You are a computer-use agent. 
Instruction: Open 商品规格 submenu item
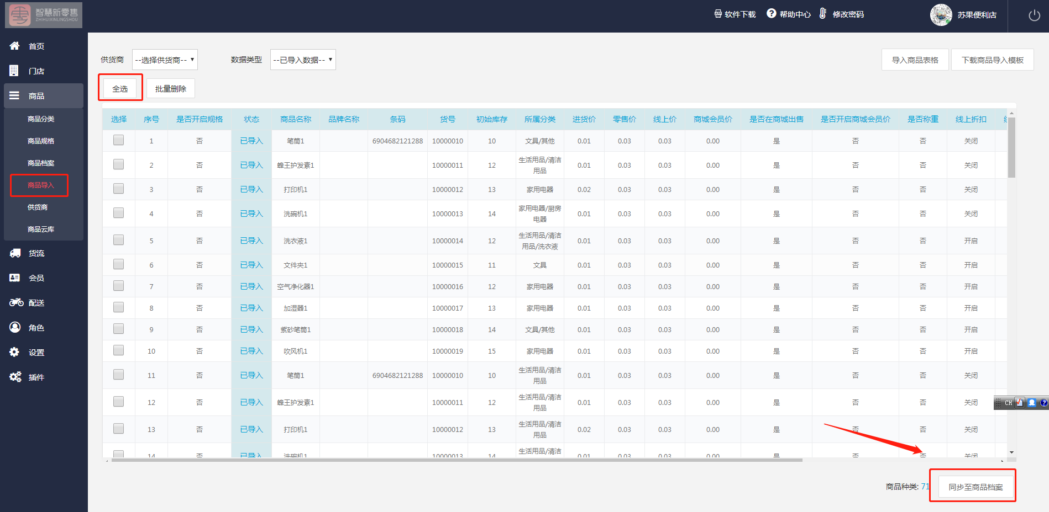click(41, 141)
